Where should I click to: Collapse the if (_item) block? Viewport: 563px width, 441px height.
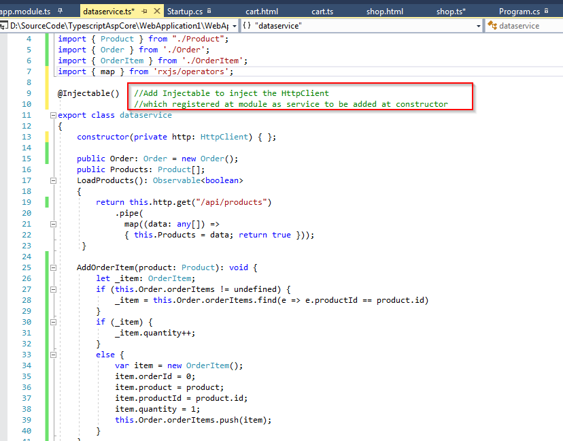(53, 323)
